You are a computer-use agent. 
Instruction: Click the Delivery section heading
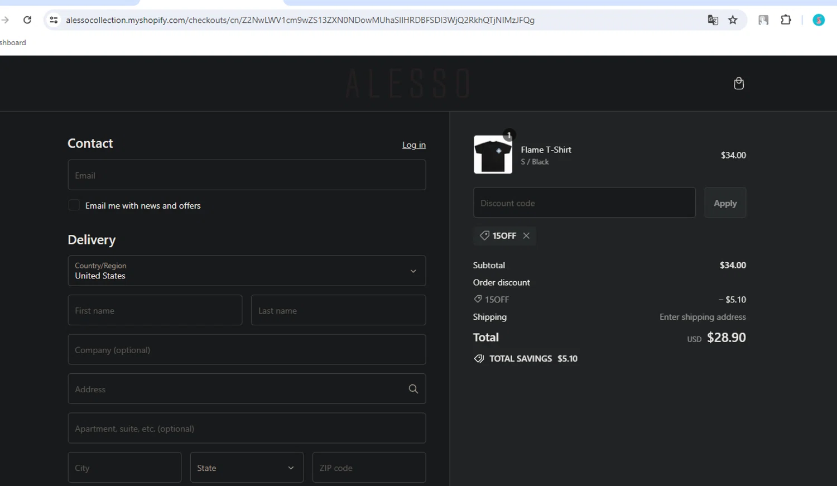click(92, 240)
